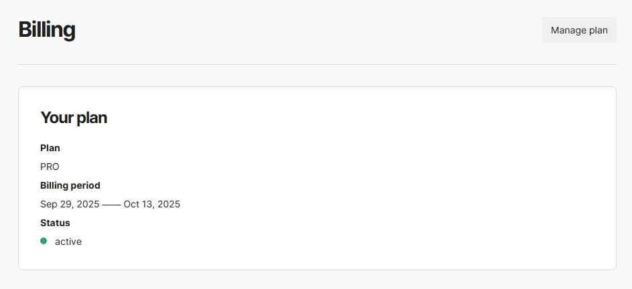The image size is (632, 289).
Task: Click the Billing page heading
Action: tap(46, 30)
